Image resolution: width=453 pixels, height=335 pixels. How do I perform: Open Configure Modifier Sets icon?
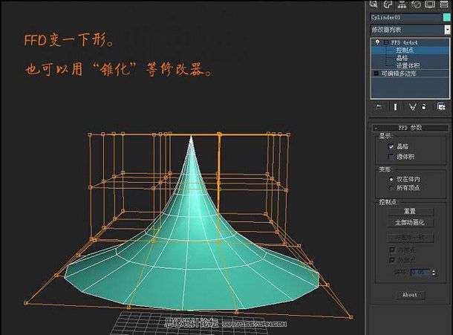coord(441,107)
